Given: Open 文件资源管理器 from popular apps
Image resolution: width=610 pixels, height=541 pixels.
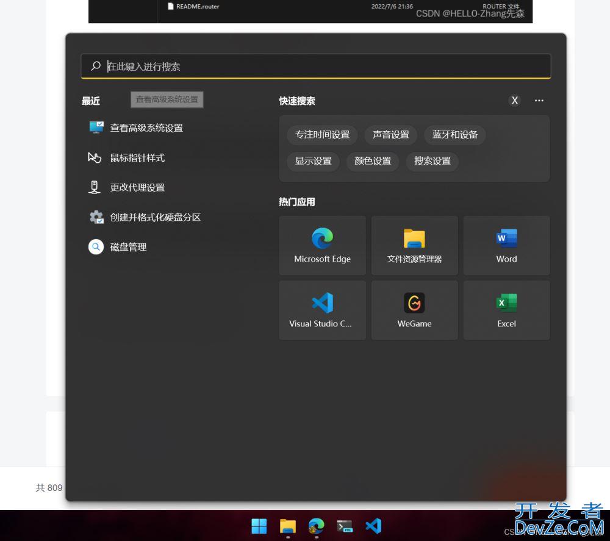Looking at the screenshot, I should pos(414,245).
